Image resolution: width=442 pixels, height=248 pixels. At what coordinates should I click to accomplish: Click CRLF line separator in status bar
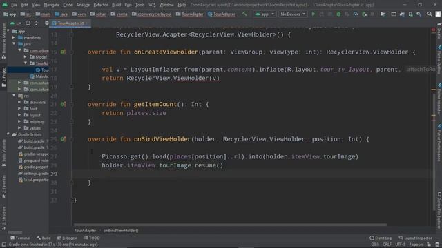click(x=387, y=245)
